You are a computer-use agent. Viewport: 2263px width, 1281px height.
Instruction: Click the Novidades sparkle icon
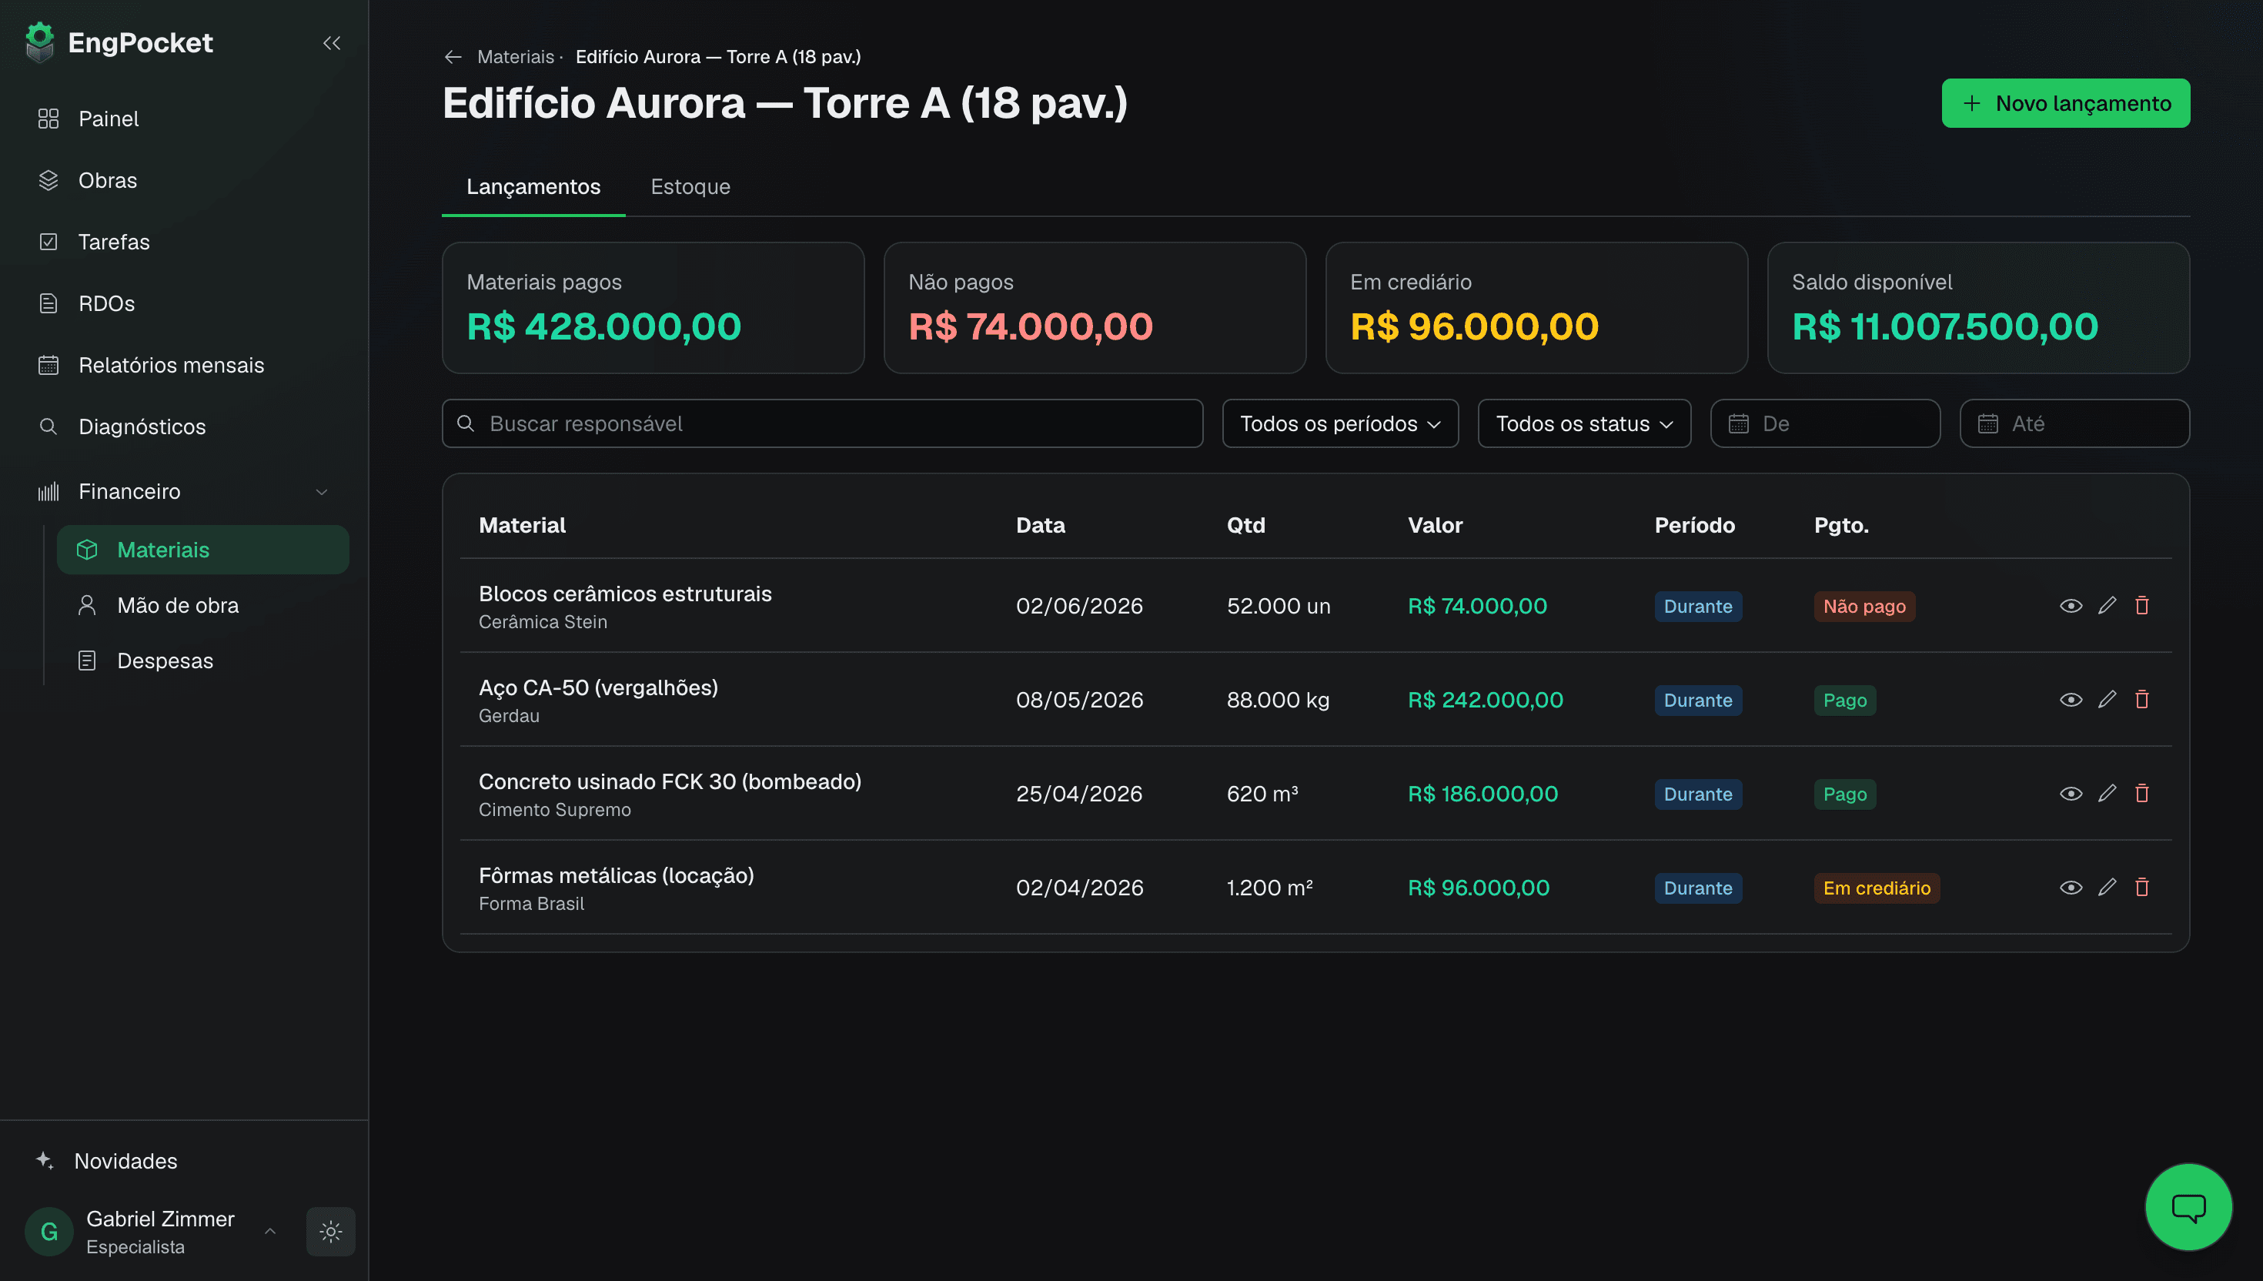click(x=44, y=1160)
